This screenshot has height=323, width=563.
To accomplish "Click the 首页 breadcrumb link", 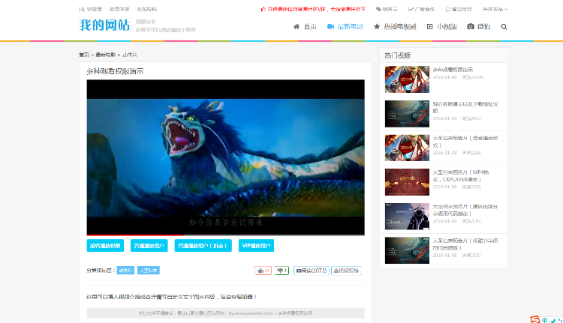I will [84, 55].
